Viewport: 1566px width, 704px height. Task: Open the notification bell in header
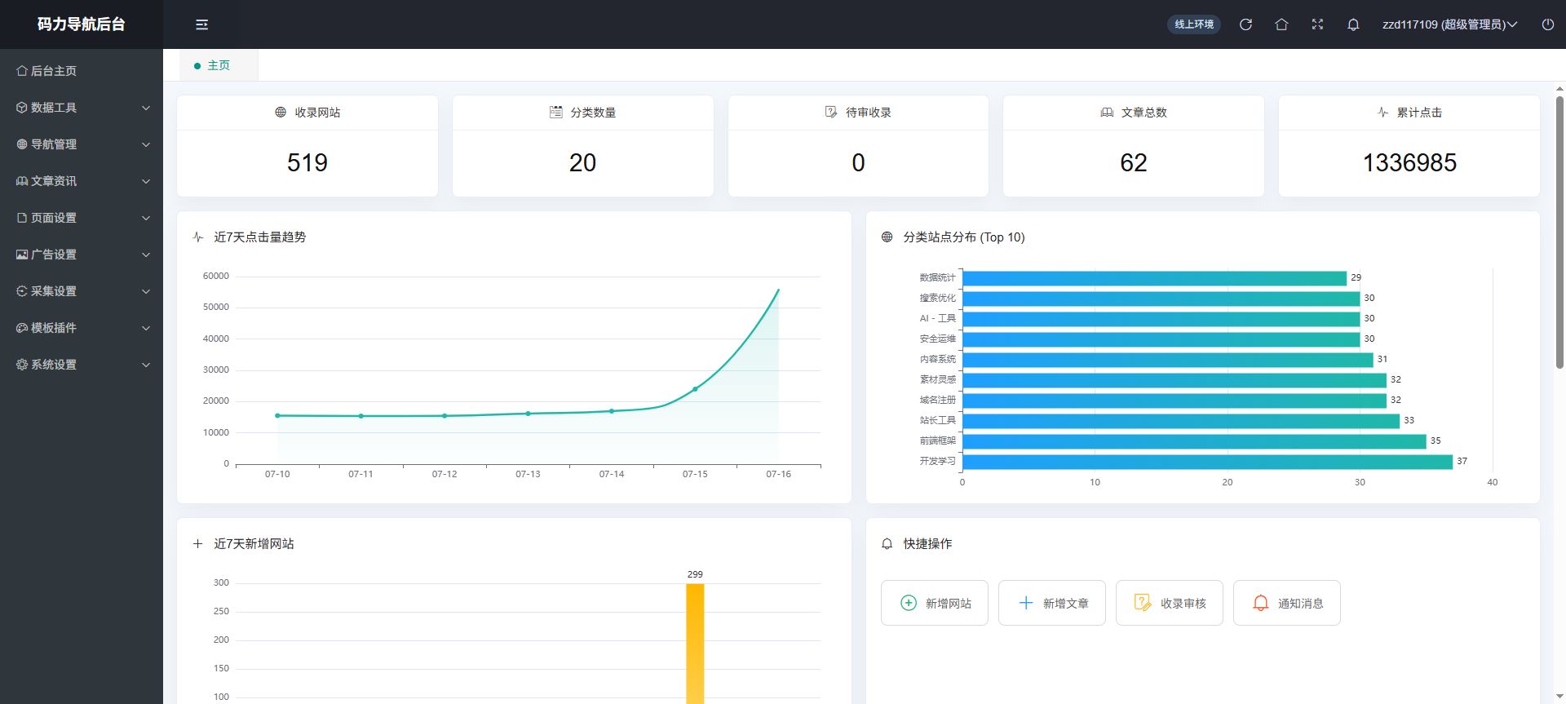(x=1353, y=24)
